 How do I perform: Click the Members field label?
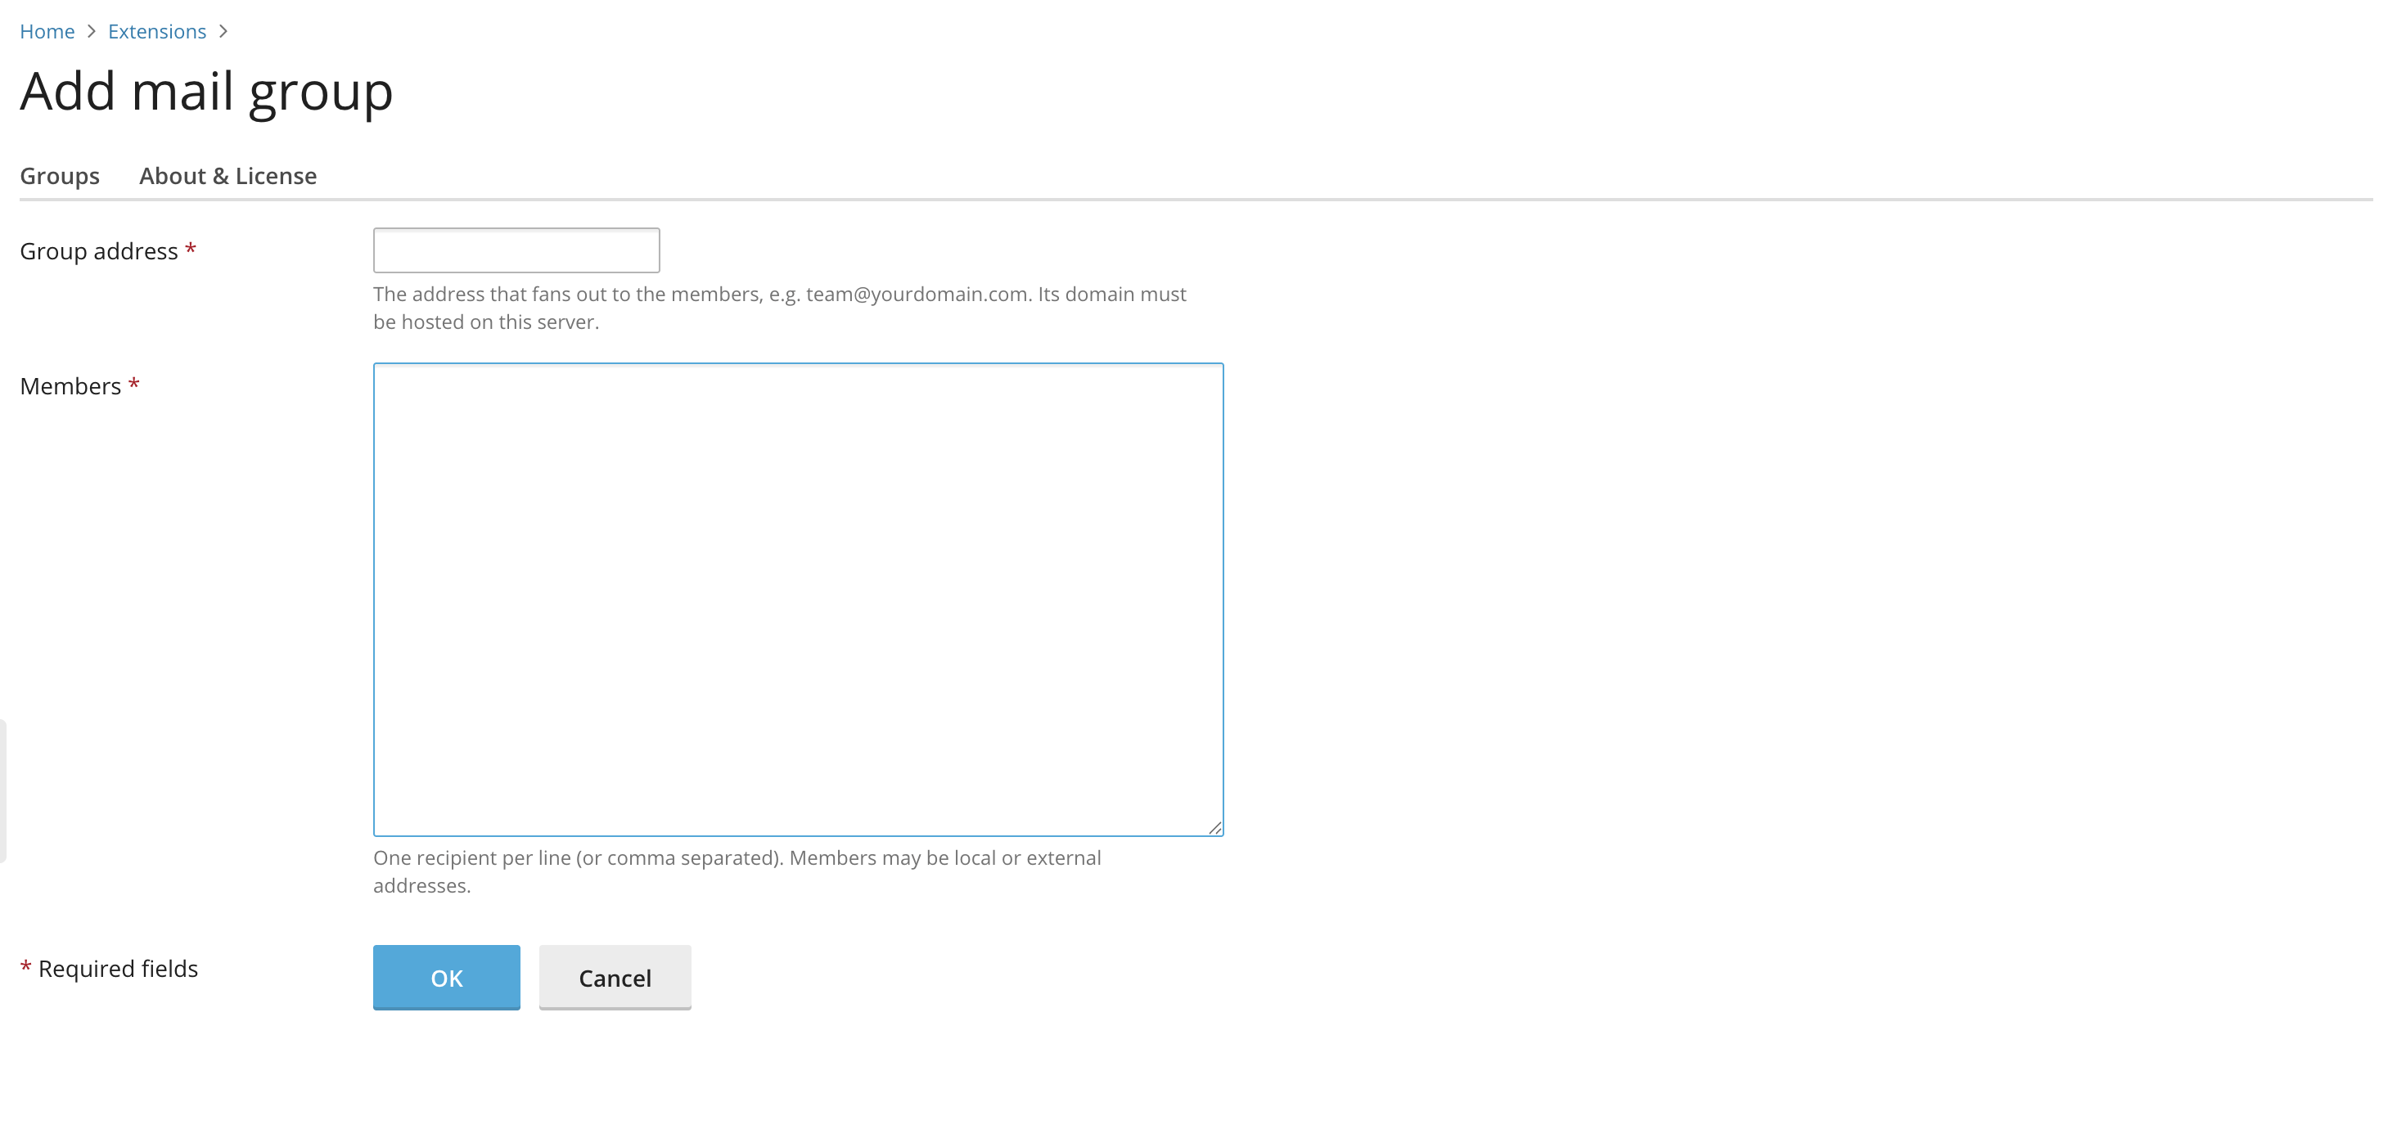(70, 386)
